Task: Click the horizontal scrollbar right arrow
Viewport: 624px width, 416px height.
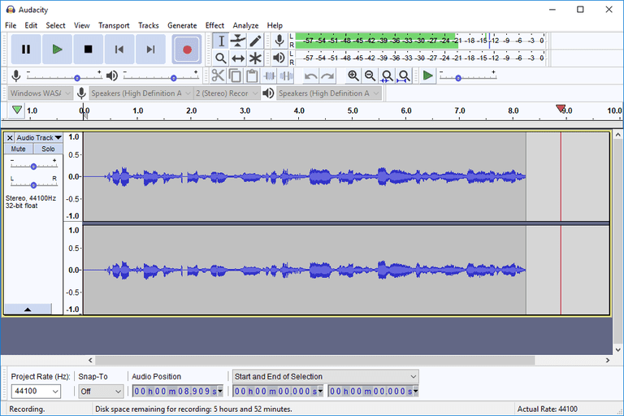Action: [x=607, y=360]
